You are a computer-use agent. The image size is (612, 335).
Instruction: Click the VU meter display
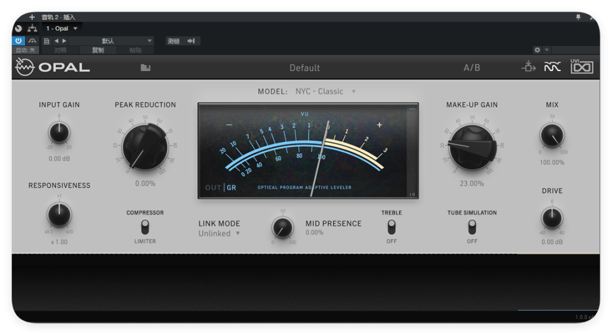pos(308,150)
